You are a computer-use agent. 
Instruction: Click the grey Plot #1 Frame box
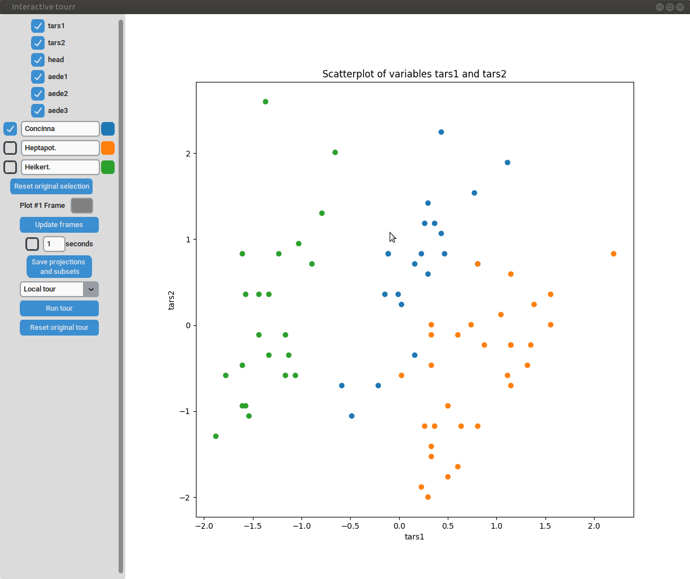[x=82, y=206]
